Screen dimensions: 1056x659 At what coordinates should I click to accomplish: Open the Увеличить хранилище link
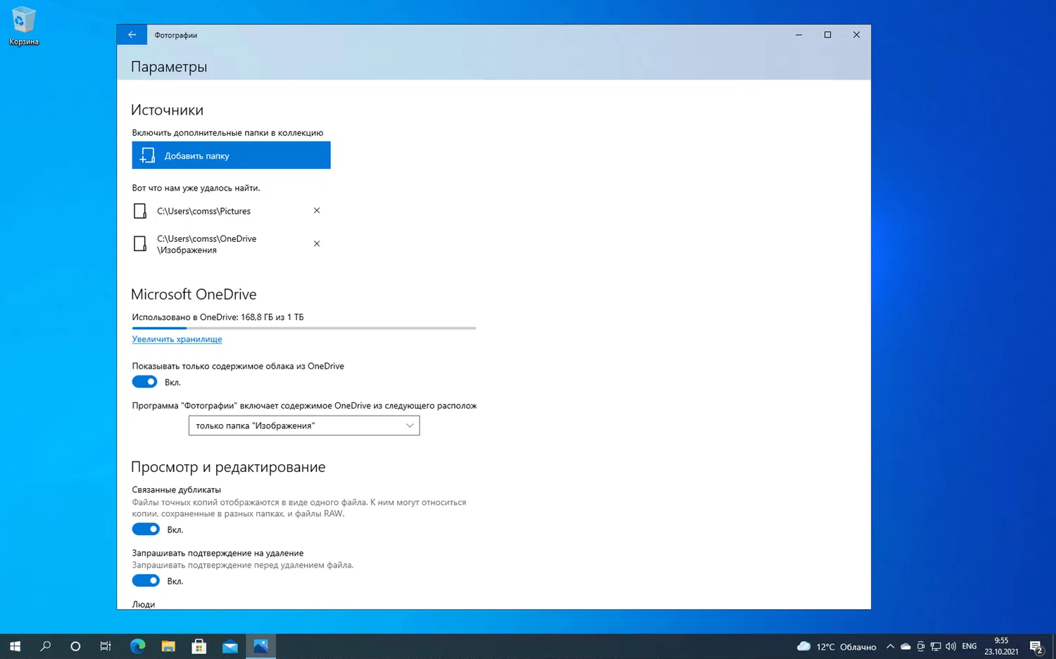177,339
